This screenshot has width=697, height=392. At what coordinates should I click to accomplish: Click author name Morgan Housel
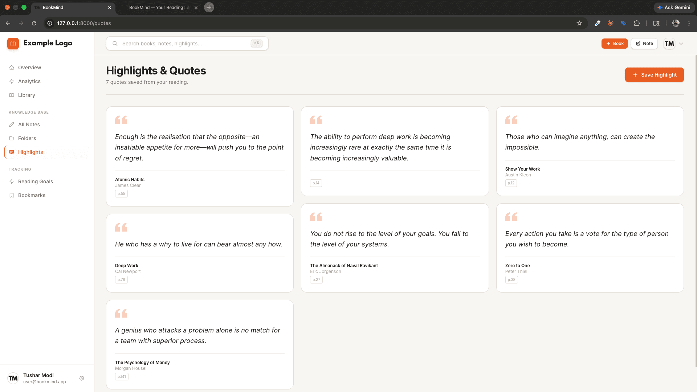[131, 368]
